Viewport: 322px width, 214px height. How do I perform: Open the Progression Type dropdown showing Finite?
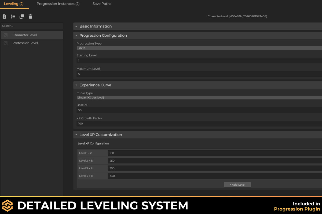199,48
